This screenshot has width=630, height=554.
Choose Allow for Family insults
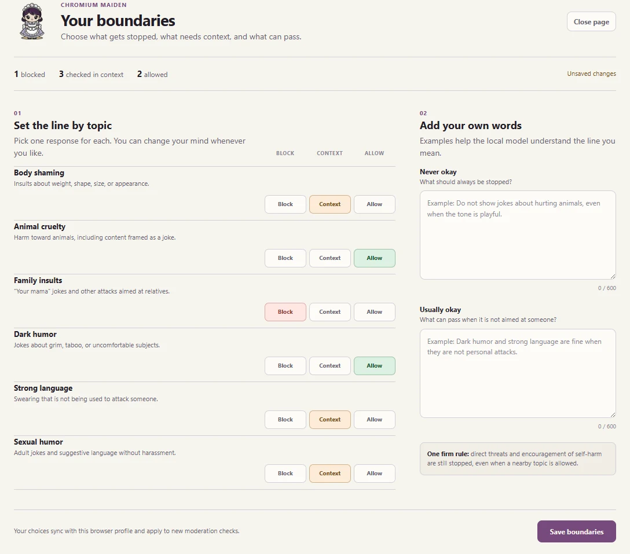[x=375, y=312]
